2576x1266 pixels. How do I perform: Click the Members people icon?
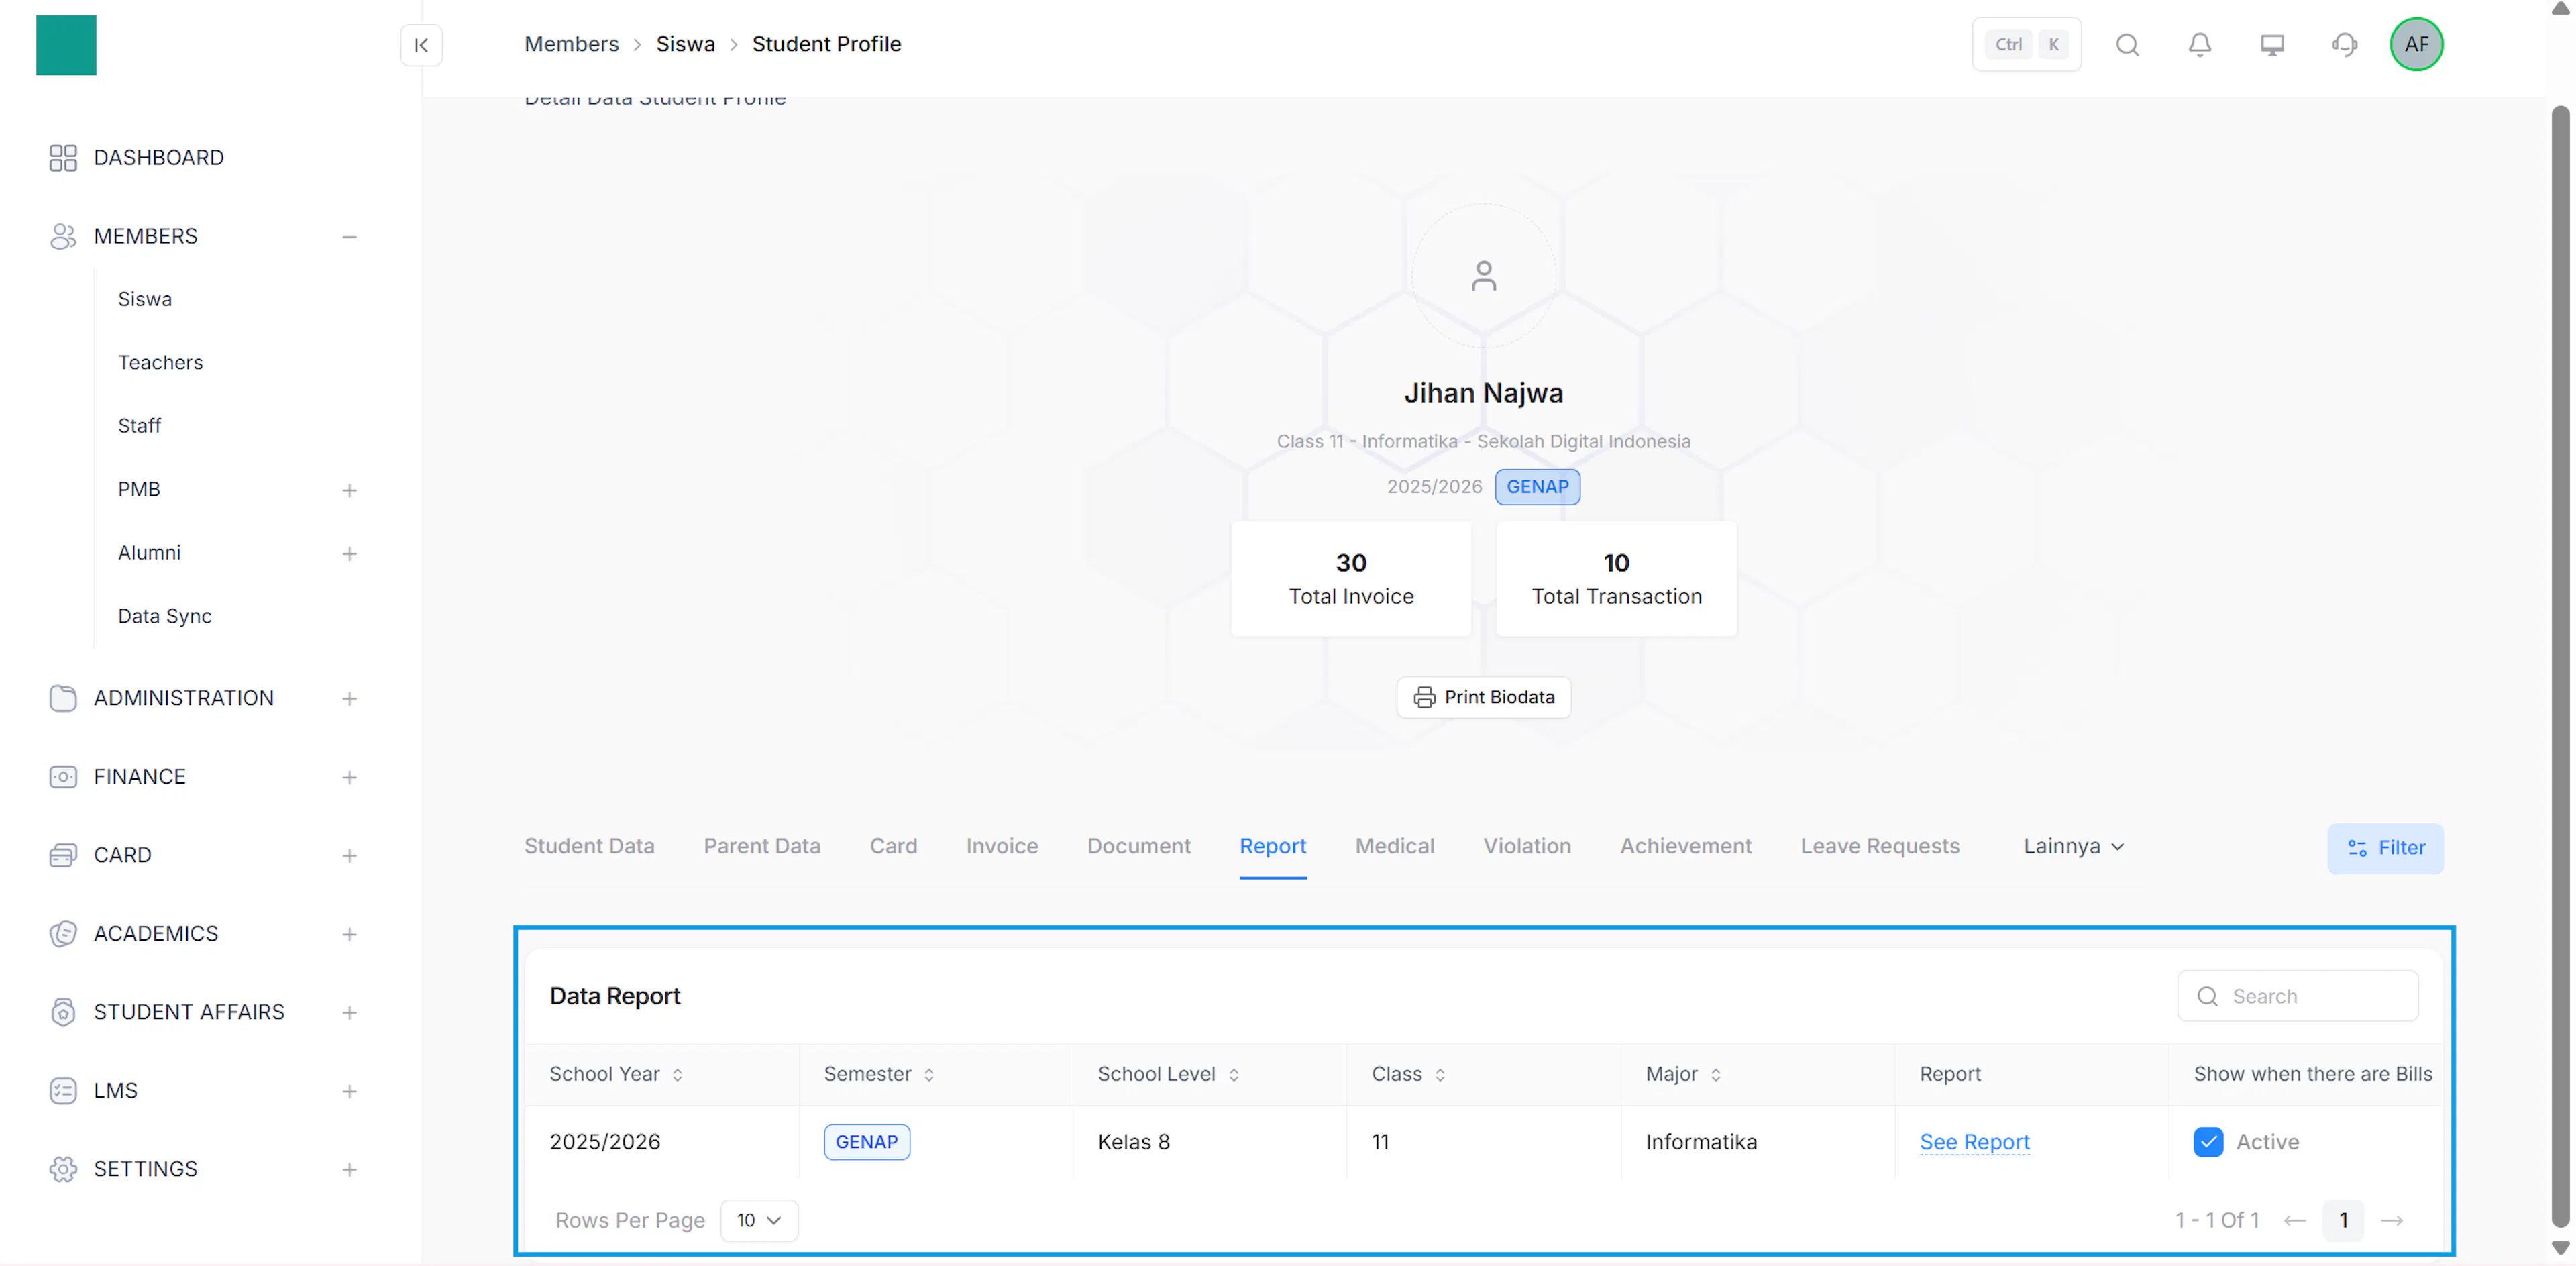click(x=63, y=236)
